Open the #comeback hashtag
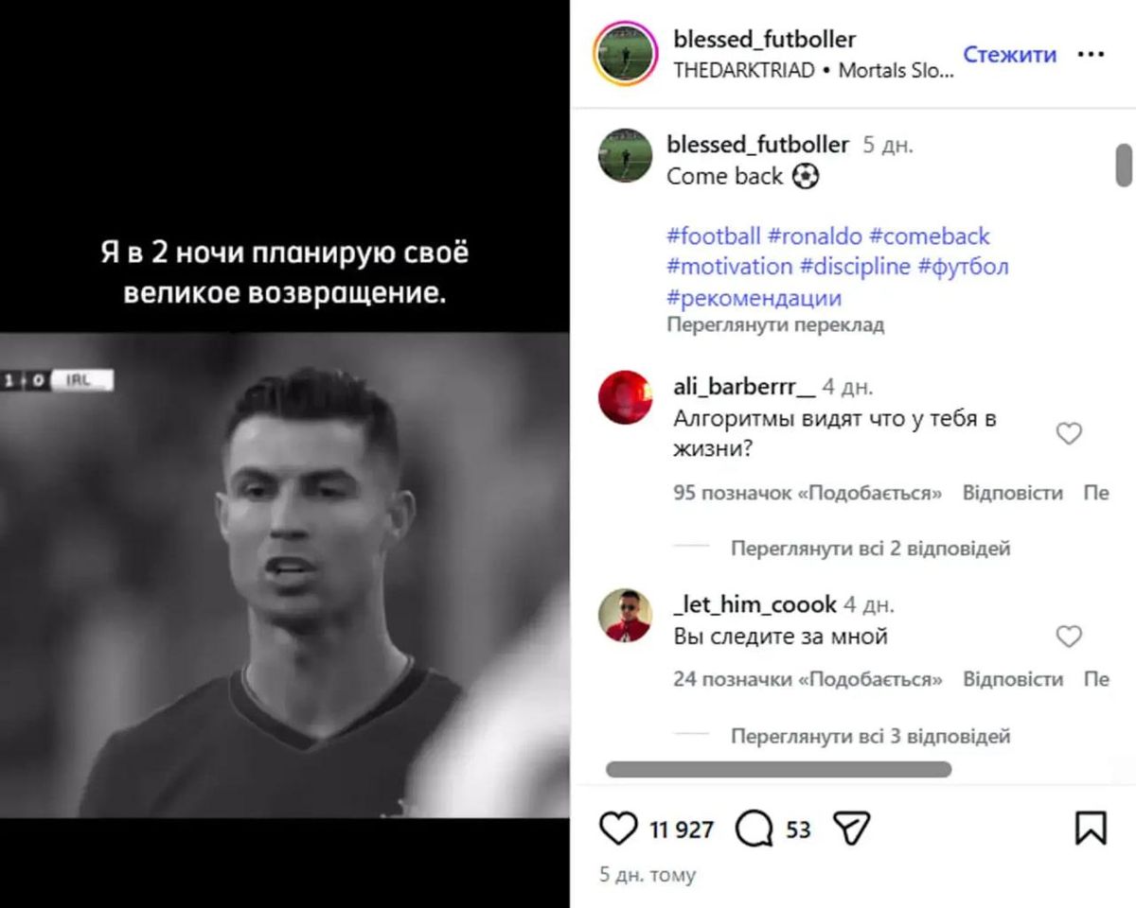The width and height of the screenshot is (1136, 908). point(930,236)
